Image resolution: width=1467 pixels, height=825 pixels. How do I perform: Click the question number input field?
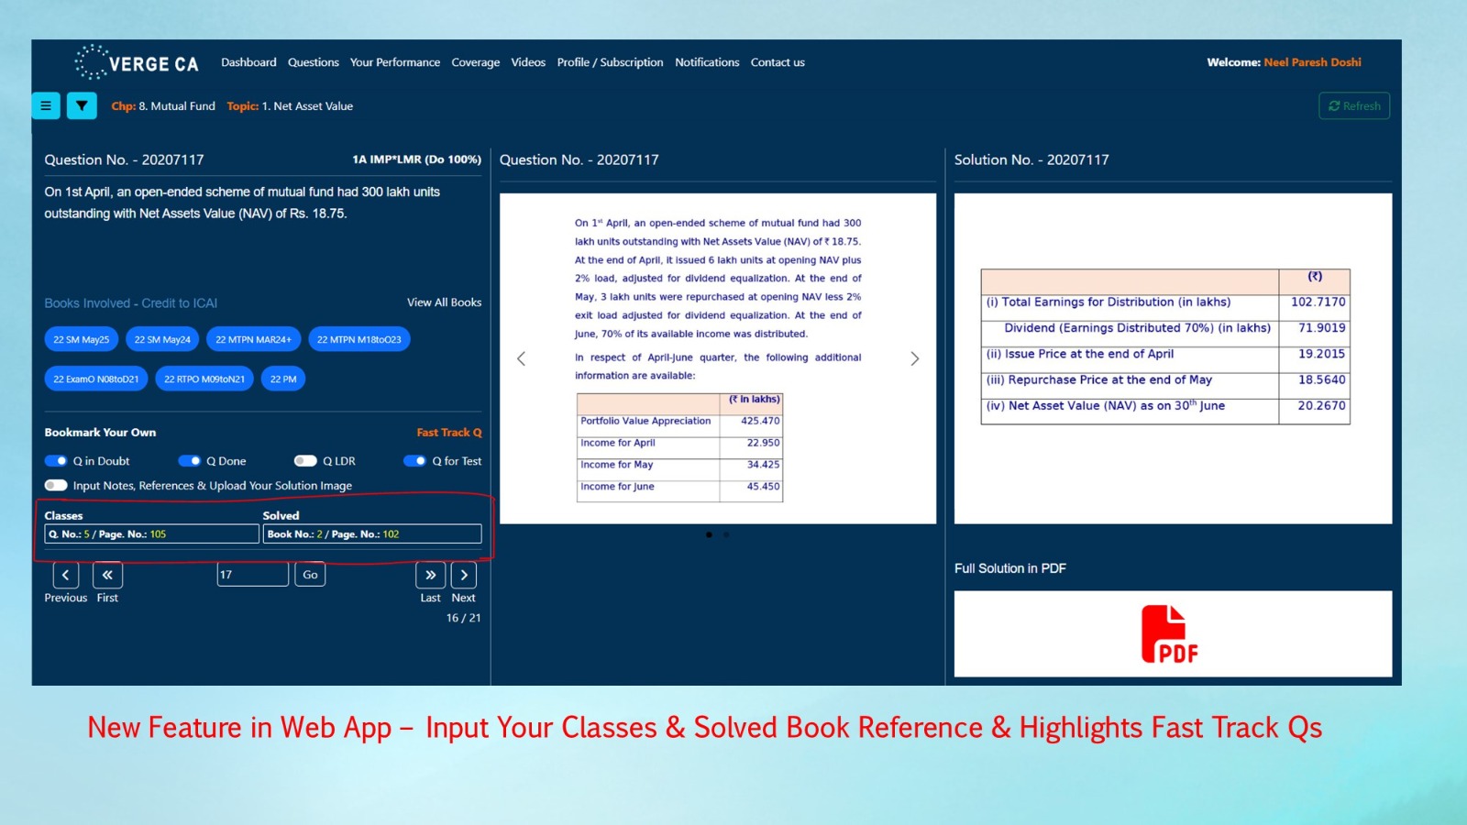click(252, 575)
